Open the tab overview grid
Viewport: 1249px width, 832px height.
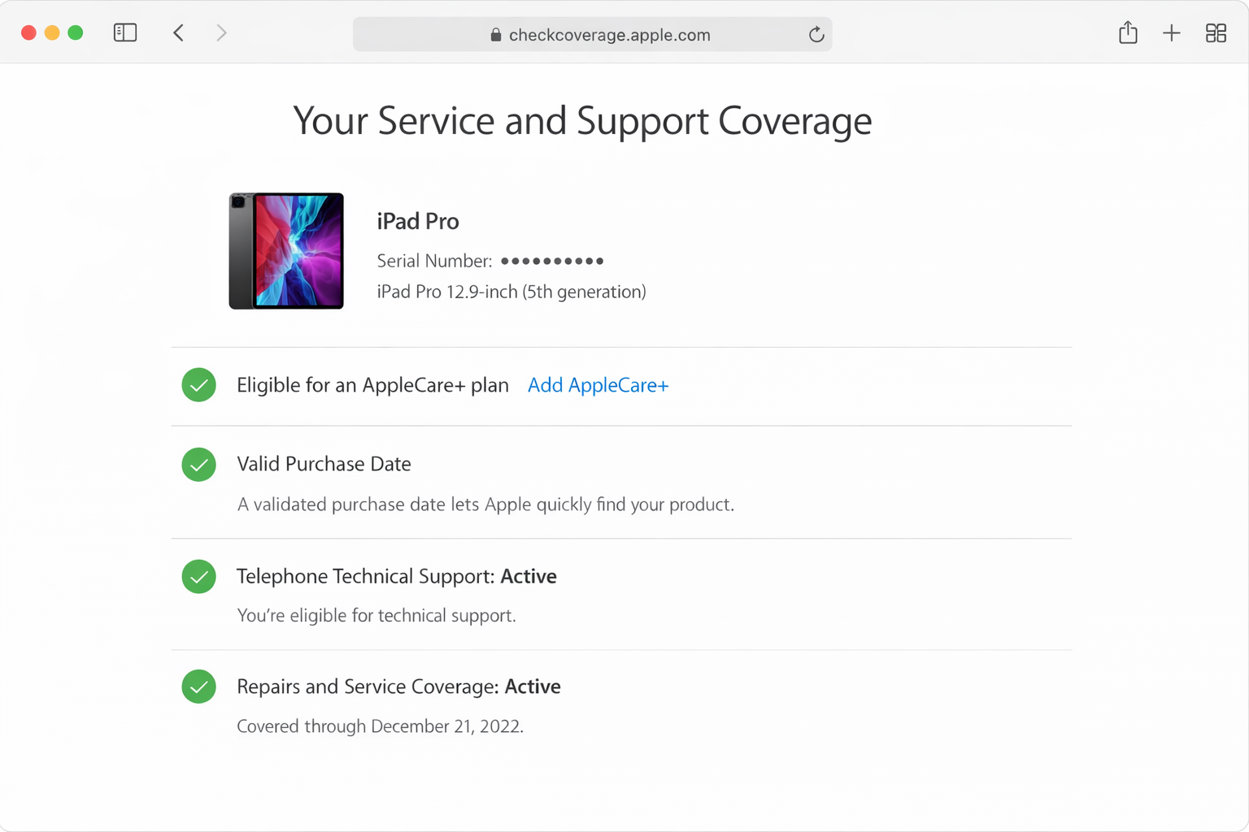[x=1216, y=32]
